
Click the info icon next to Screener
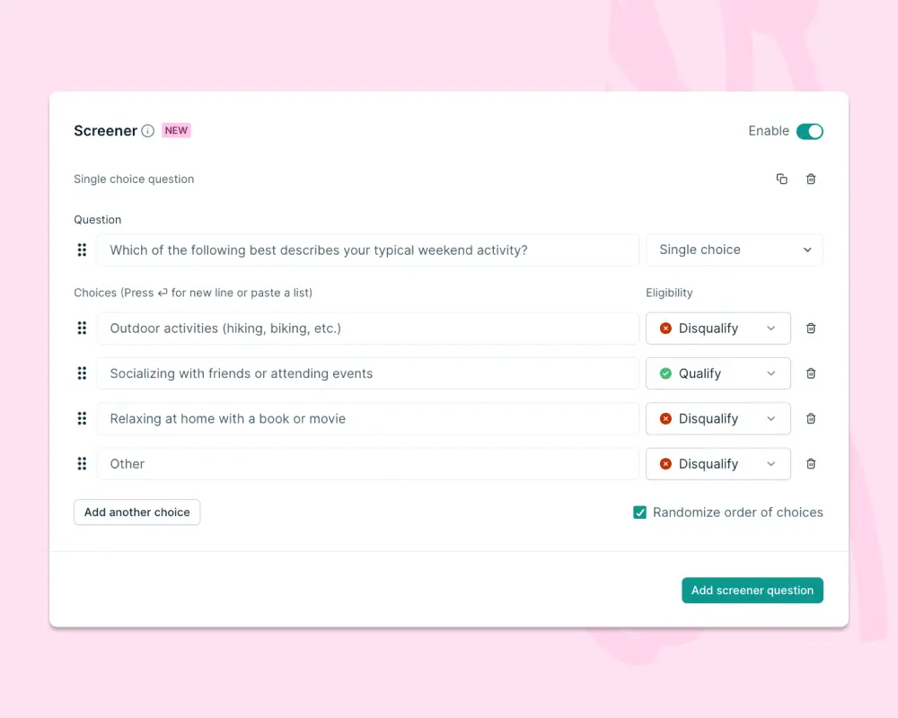[148, 131]
